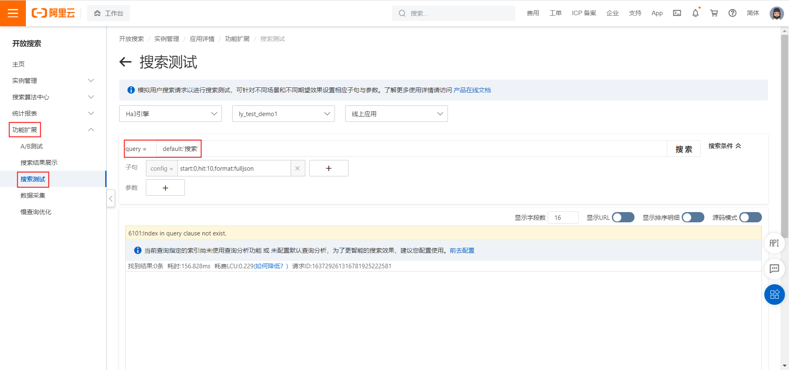The image size is (789, 370).
Task: Open the notification bell
Action: pos(695,13)
